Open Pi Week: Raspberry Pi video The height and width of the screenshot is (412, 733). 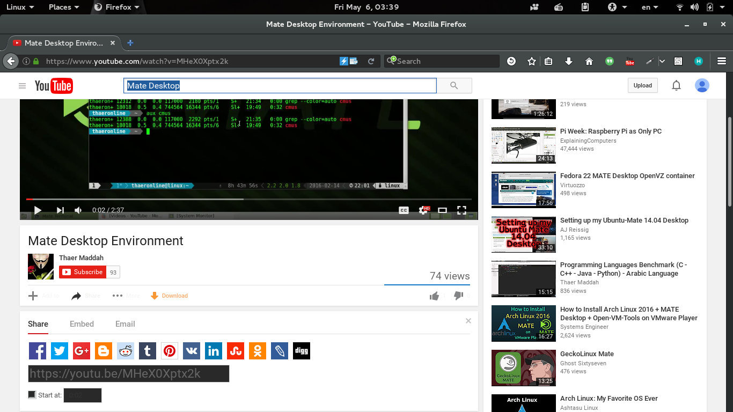[x=611, y=131]
